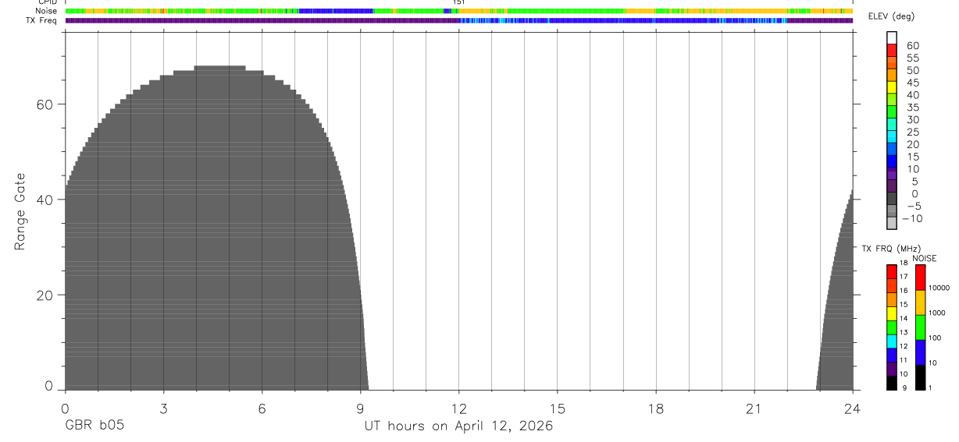Click the blue swatch in NOISE colorbar
959x442 pixels.
point(920,352)
